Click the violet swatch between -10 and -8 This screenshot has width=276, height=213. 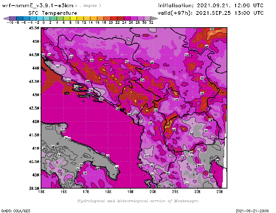[13, 19]
